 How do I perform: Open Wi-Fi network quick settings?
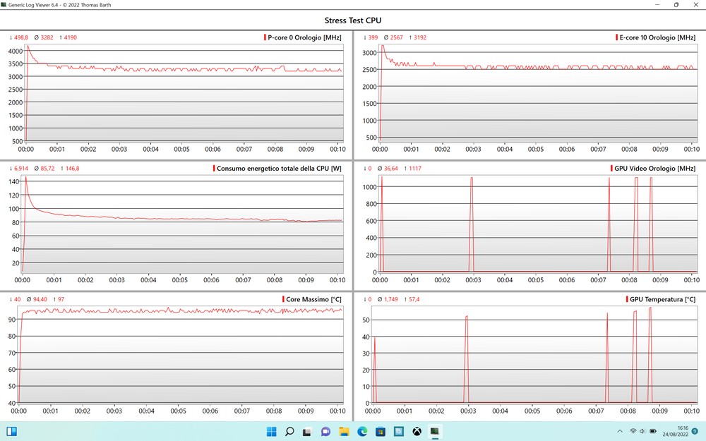point(633,431)
